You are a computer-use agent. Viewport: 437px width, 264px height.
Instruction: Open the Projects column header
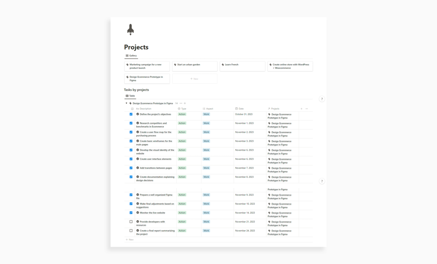pyautogui.click(x=274, y=108)
